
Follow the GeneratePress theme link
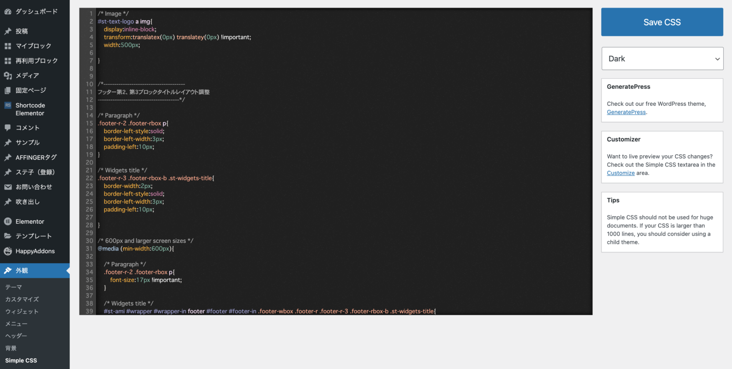point(626,112)
